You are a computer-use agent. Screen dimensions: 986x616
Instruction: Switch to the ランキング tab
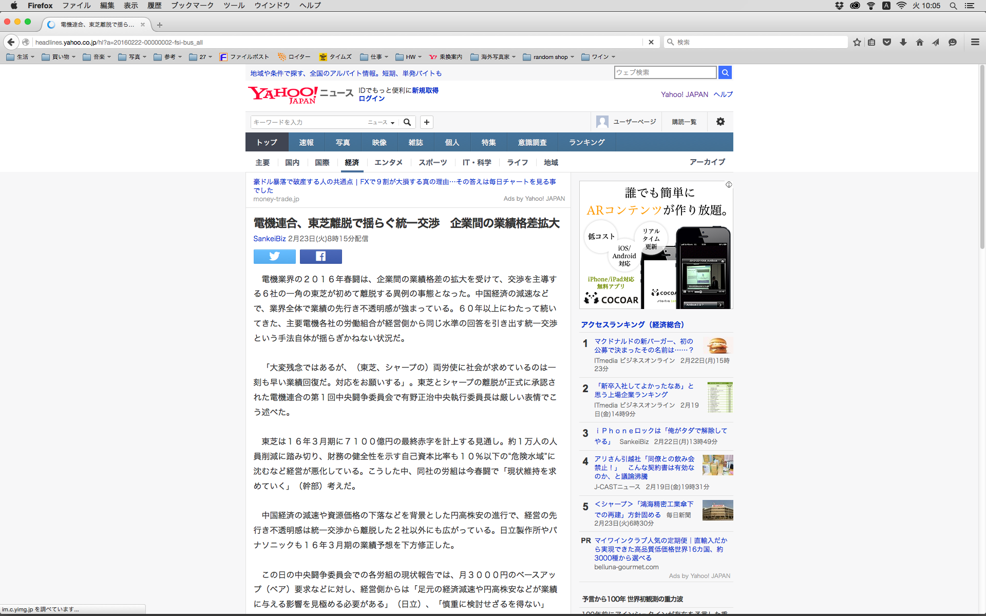click(586, 142)
